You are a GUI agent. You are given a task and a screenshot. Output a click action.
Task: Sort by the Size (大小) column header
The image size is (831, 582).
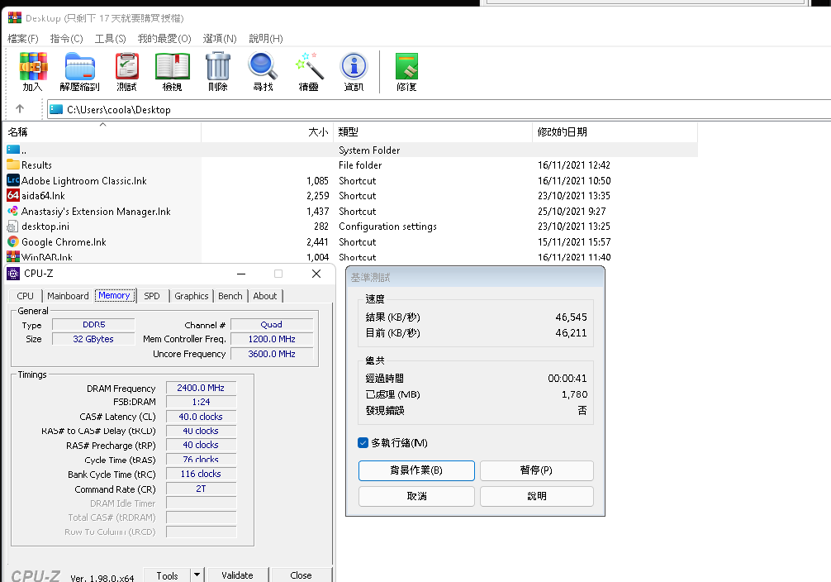point(268,131)
